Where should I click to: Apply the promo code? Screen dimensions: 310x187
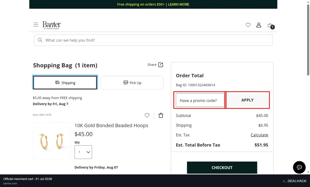click(x=247, y=100)
